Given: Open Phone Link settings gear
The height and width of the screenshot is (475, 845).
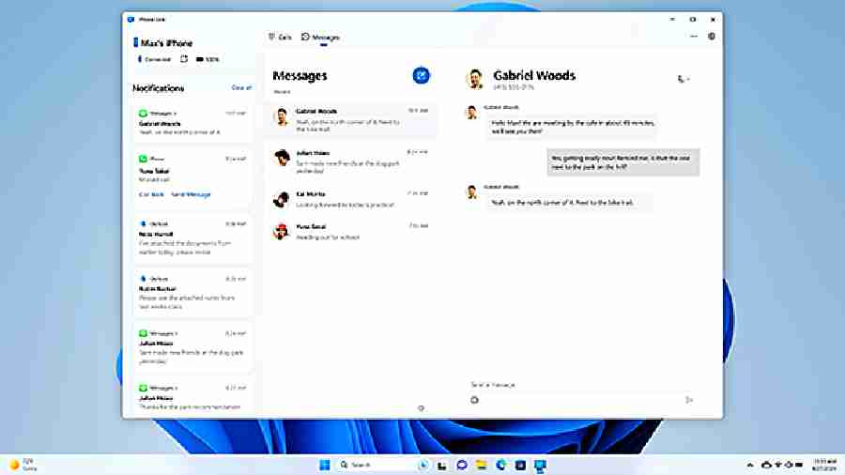Looking at the screenshot, I should (x=712, y=37).
